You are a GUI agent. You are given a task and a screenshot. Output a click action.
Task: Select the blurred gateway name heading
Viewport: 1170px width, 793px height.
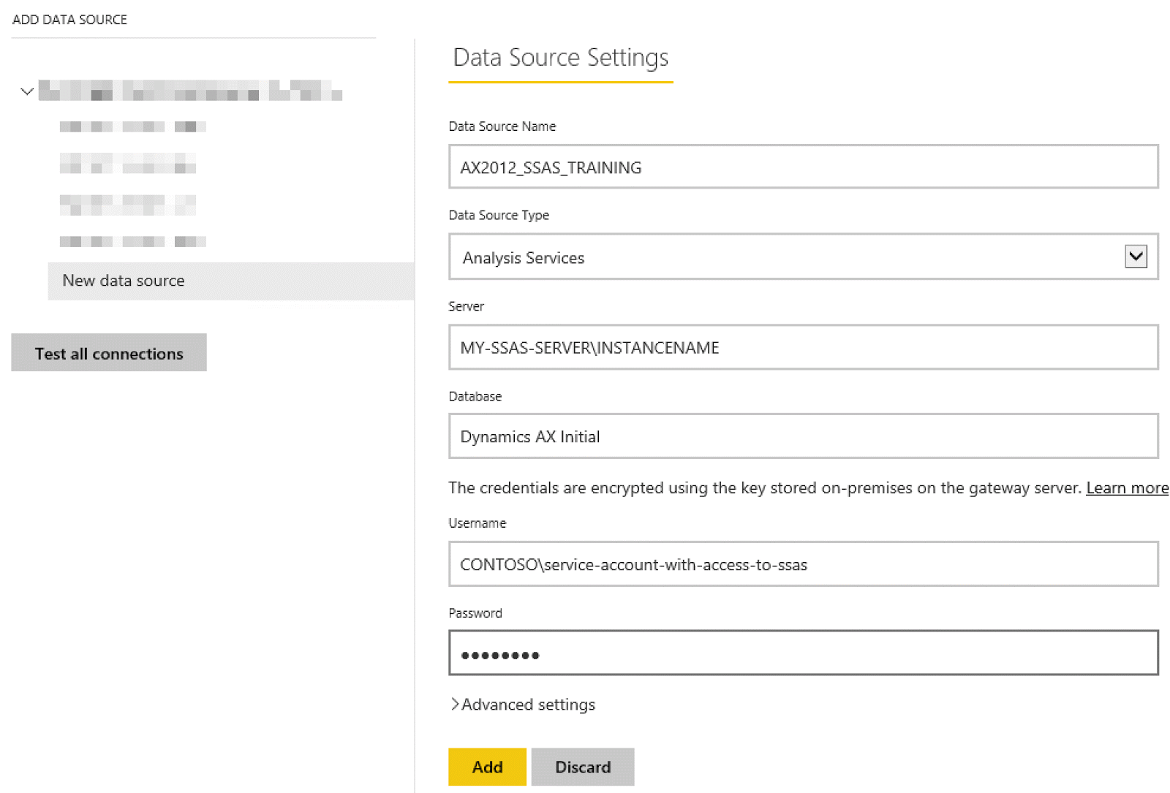[x=190, y=91]
